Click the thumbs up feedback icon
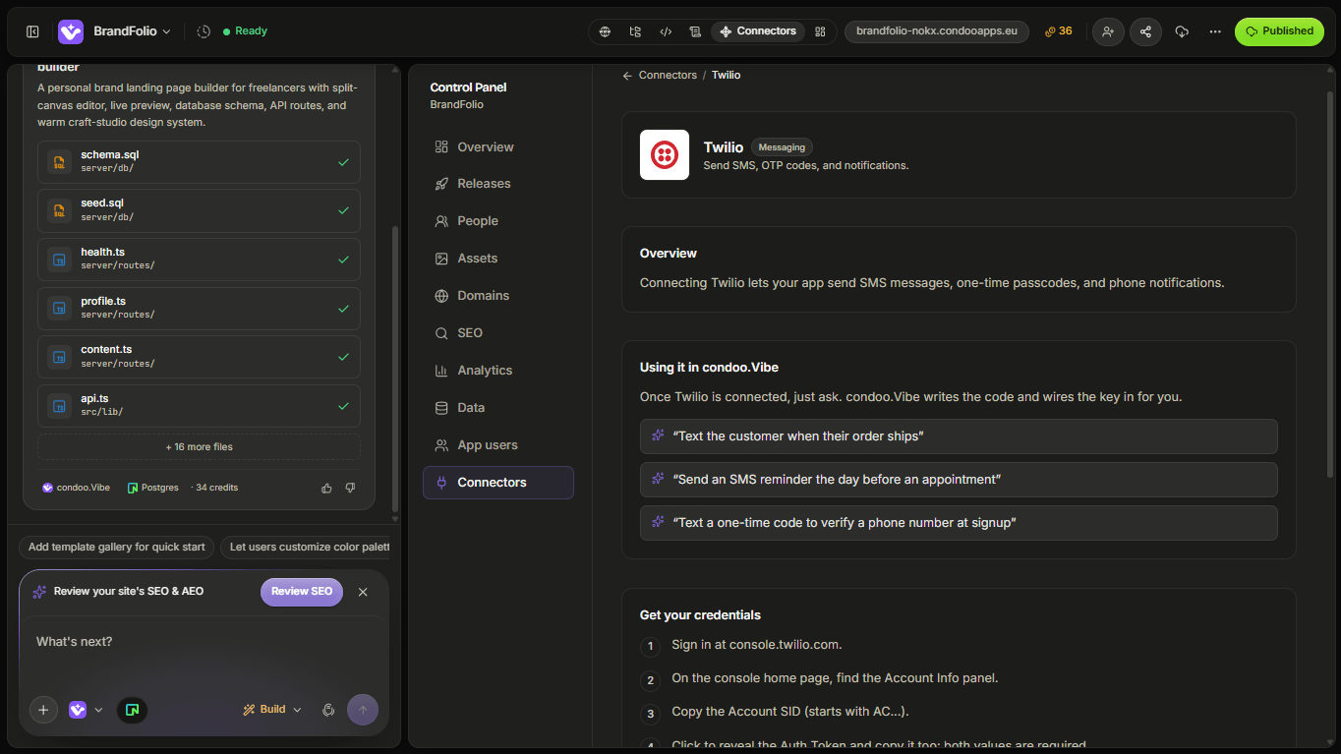This screenshot has height=754, width=1341. pos(326,488)
